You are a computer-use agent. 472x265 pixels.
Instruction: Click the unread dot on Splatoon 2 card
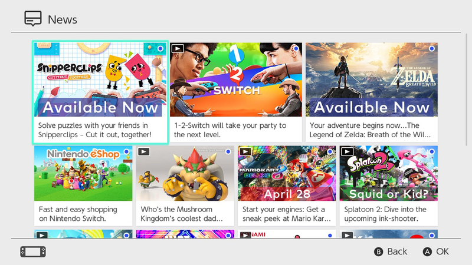pyautogui.click(x=432, y=152)
